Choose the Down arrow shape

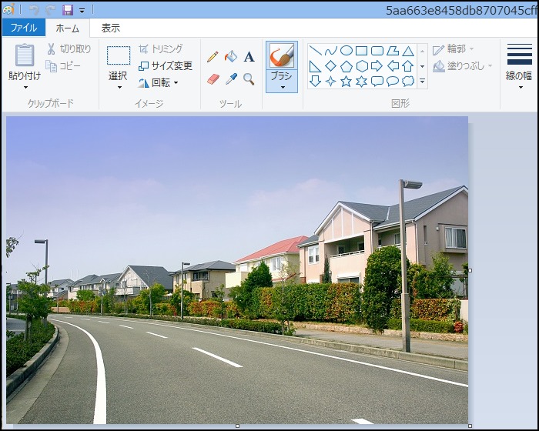click(x=315, y=82)
